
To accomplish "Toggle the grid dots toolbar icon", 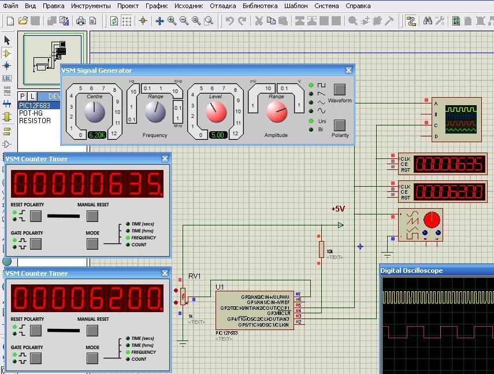I will click(127, 21).
